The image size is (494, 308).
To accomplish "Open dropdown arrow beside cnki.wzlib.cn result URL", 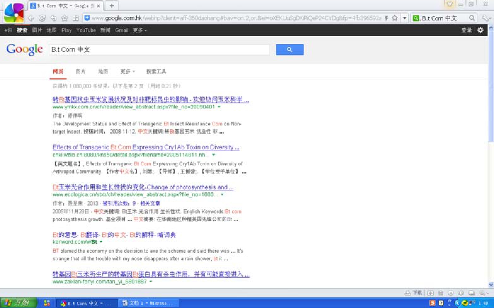I will pyautogui.click(x=214, y=155).
